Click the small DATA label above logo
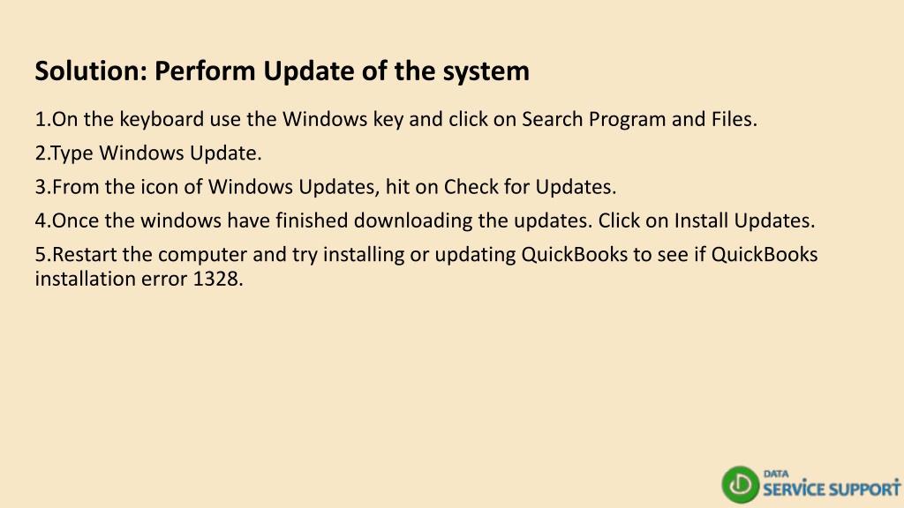904x508 pixels. coord(776,474)
